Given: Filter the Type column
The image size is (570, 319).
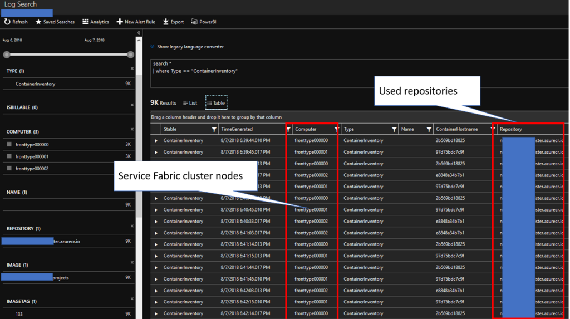Looking at the screenshot, I should [394, 130].
